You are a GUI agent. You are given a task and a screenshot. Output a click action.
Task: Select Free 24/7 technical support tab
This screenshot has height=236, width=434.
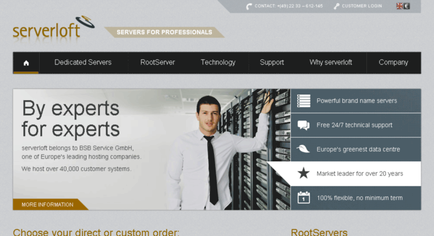pyautogui.click(x=356, y=125)
